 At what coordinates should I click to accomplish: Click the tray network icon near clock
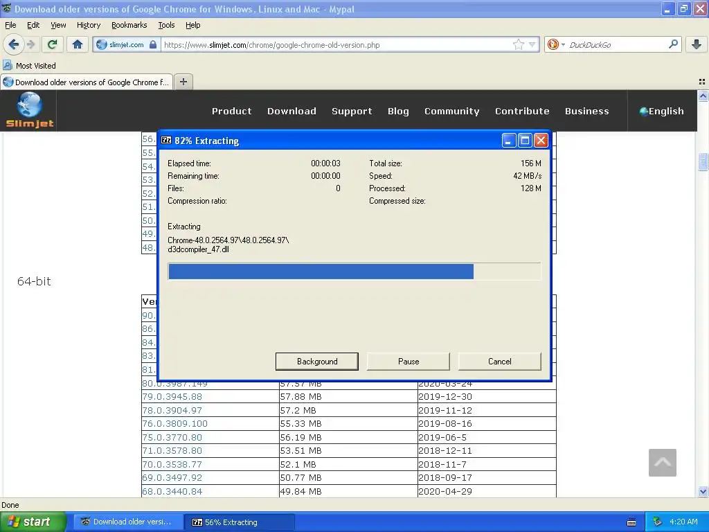(x=658, y=522)
